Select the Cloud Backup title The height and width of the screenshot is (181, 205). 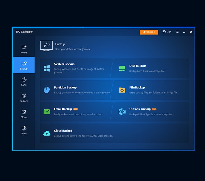click(x=63, y=131)
